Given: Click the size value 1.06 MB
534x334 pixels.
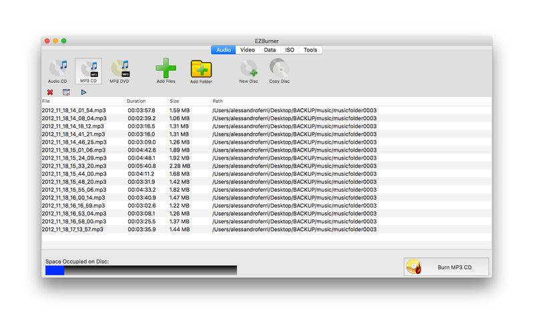Looking at the screenshot, I should click(x=180, y=118).
